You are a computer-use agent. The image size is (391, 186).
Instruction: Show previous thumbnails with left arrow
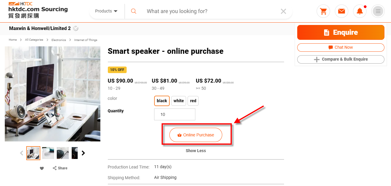[x=22, y=153]
